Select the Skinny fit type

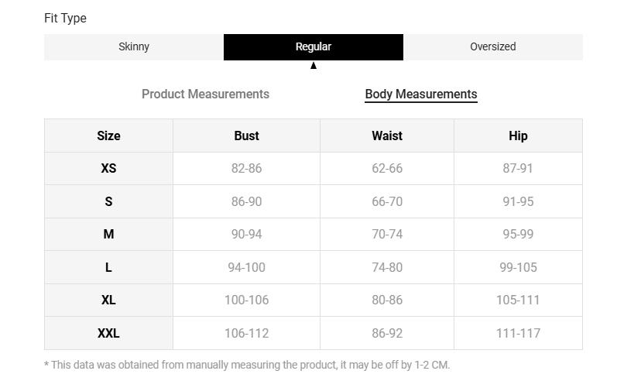pyautogui.click(x=134, y=46)
